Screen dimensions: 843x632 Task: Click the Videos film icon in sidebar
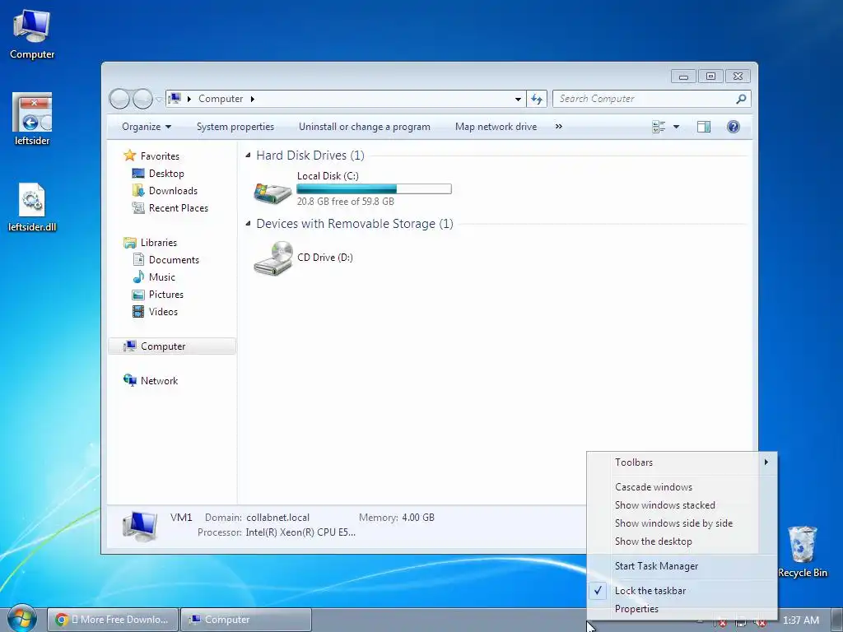point(138,312)
